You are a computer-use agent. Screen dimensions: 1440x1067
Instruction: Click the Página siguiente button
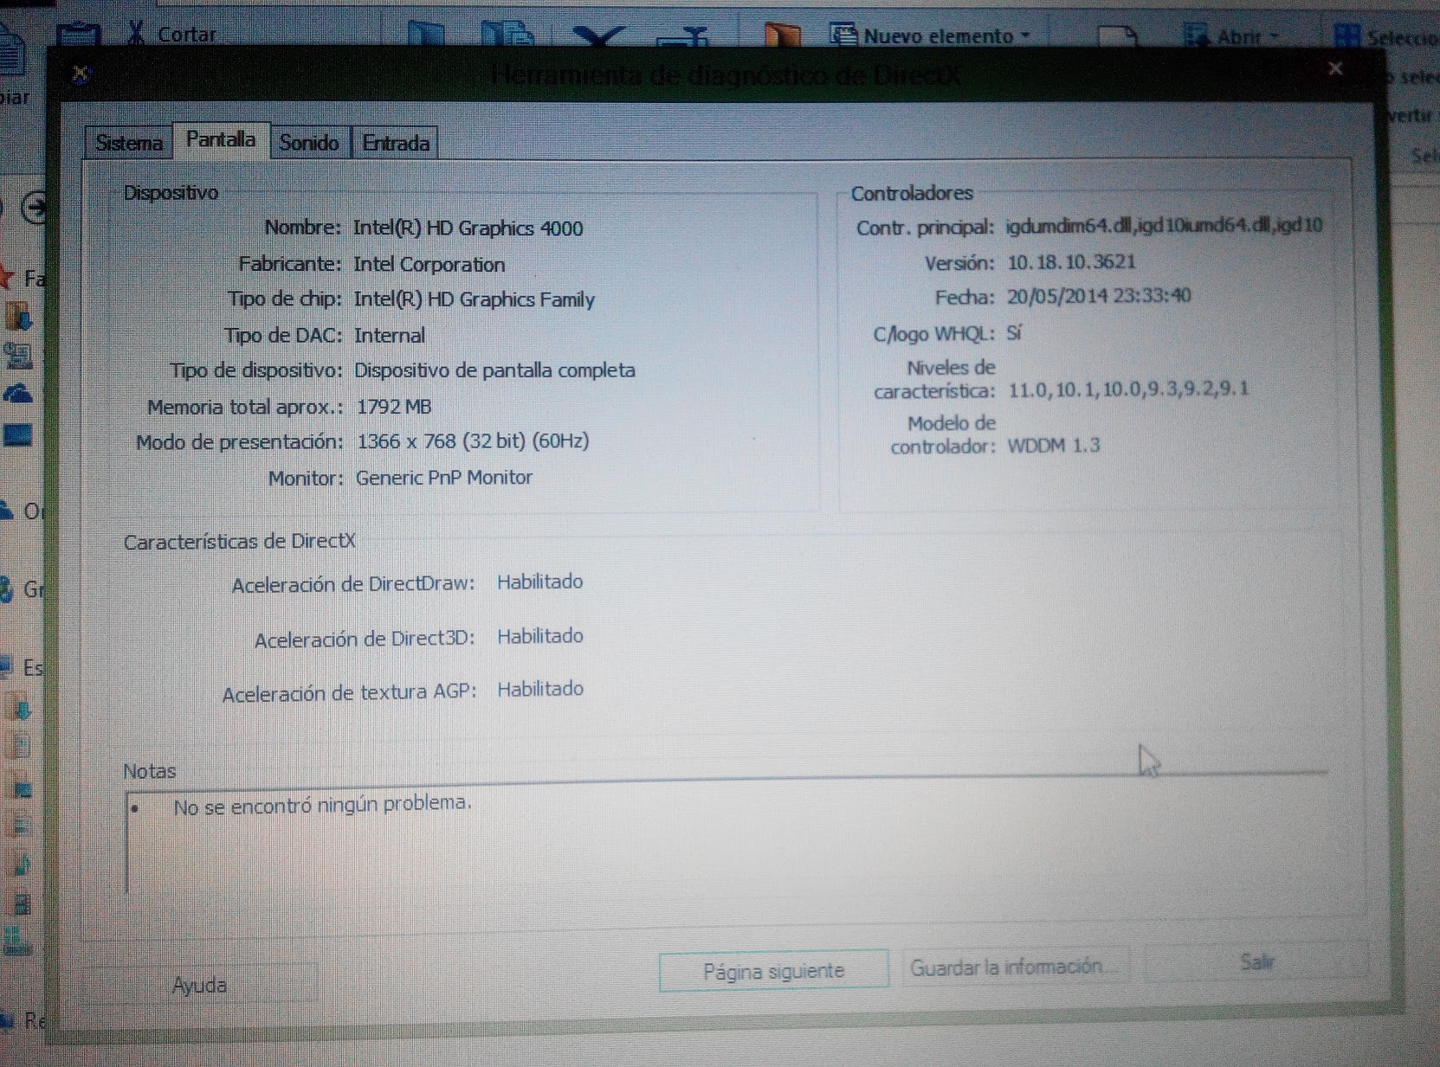(x=773, y=971)
